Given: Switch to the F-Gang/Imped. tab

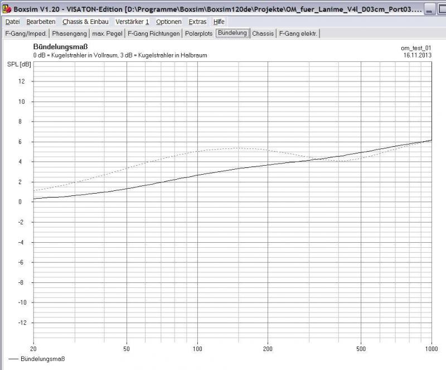Looking at the screenshot, I should point(26,33).
